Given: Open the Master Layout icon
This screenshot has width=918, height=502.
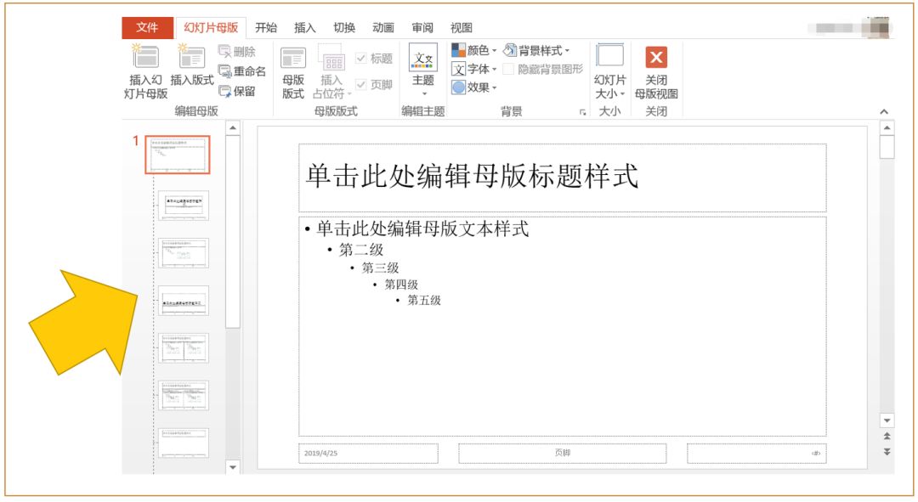Looking at the screenshot, I should (x=292, y=72).
